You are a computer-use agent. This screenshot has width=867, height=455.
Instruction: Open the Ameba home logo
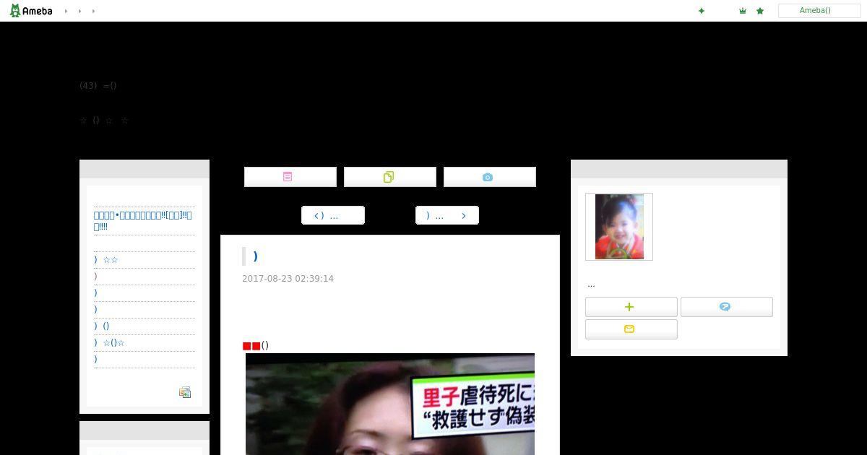[31, 11]
